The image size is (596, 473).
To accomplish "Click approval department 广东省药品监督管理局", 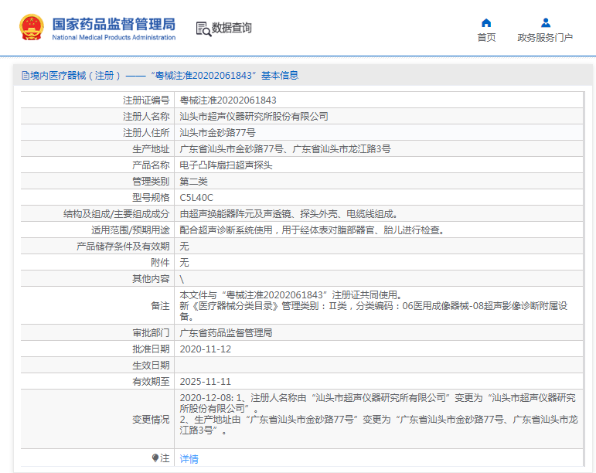I will [x=226, y=333].
